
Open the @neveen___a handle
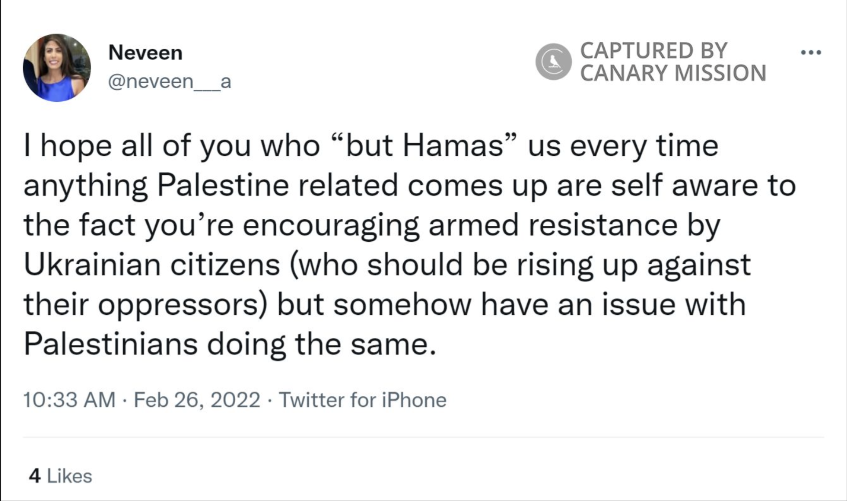tap(170, 81)
